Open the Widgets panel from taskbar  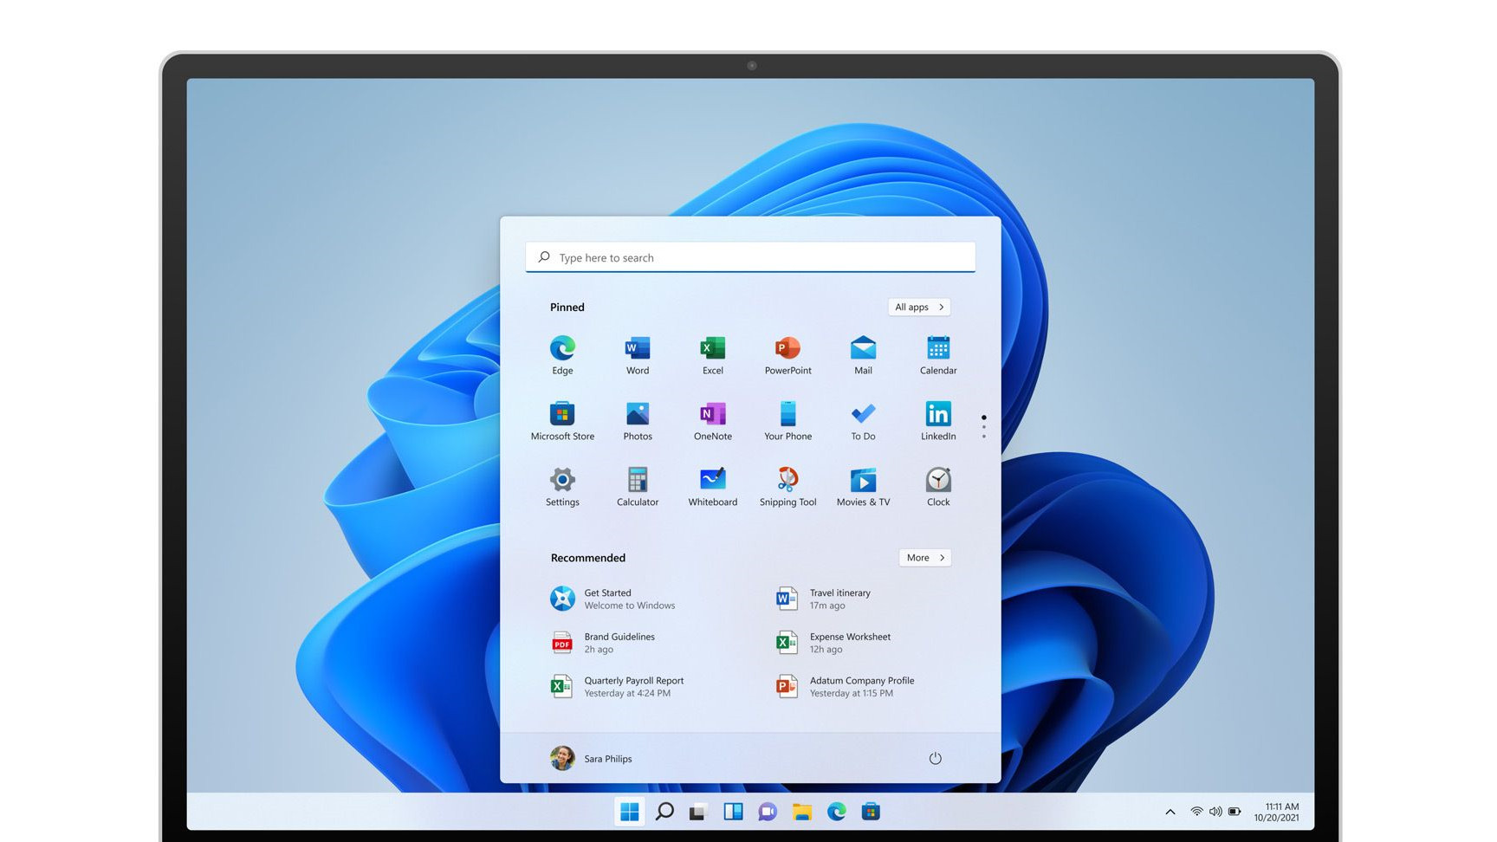pyautogui.click(x=733, y=812)
